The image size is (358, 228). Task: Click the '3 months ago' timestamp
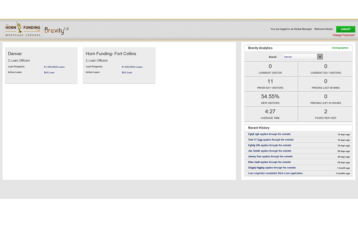coord(343,173)
